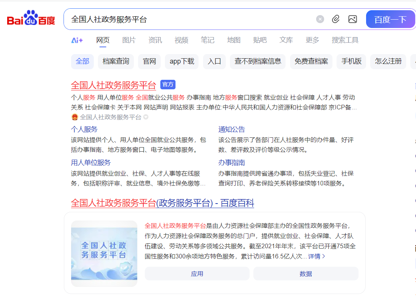Open the AI+ search mode

click(77, 40)
